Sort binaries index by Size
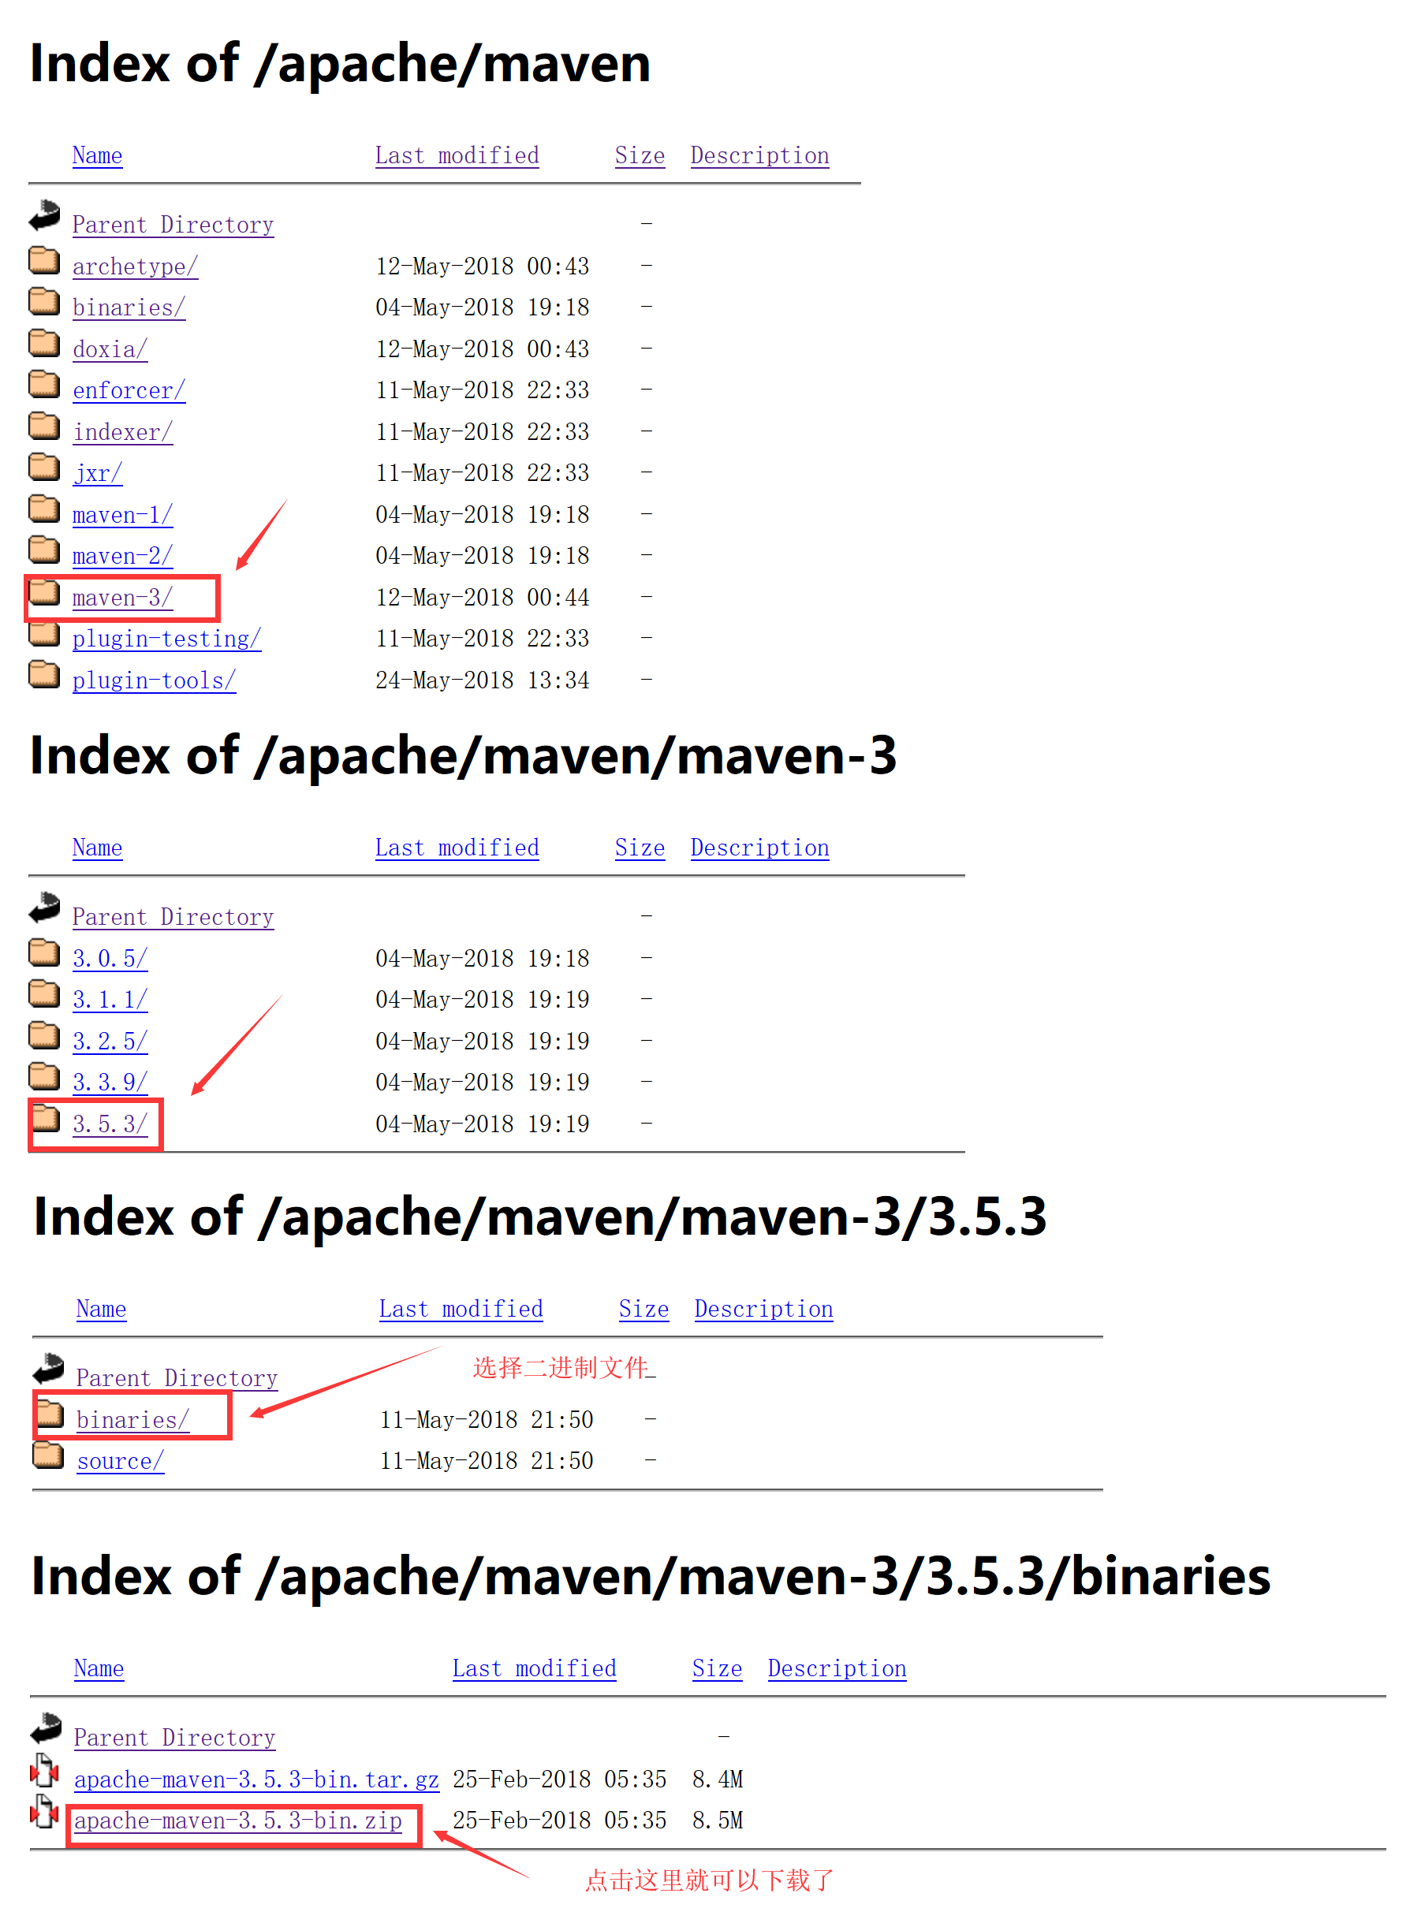The image size is (1410, 1923). (717, 1669)
